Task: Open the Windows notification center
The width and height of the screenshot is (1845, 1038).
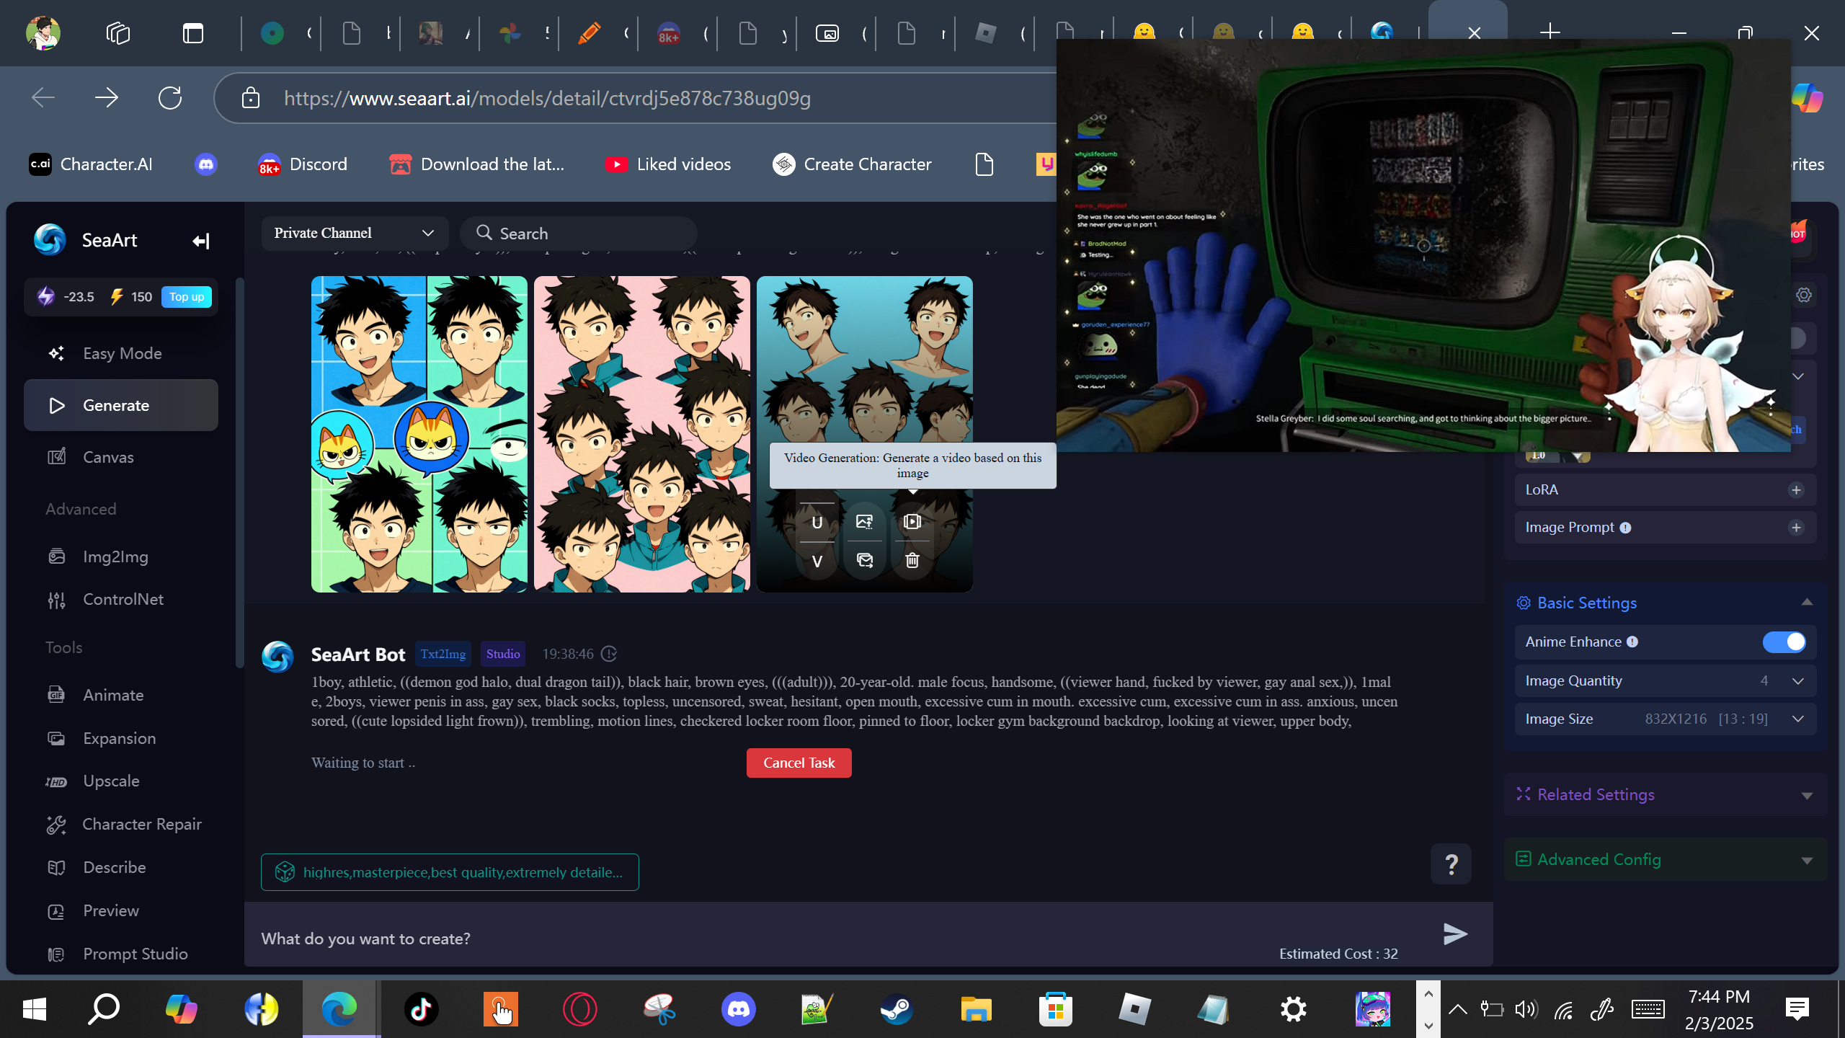Action: [x=1797, y=1009]
